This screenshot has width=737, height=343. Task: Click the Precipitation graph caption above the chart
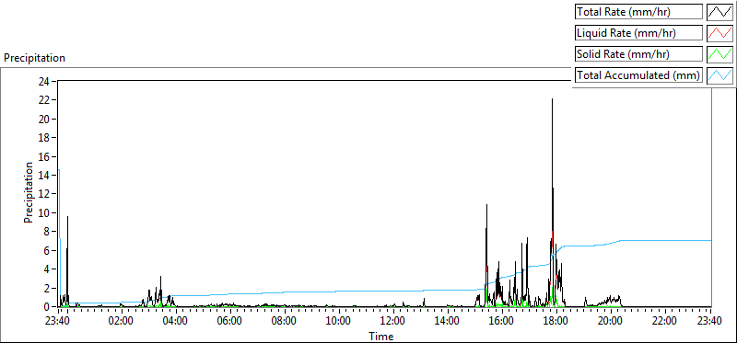pos(34,58)
